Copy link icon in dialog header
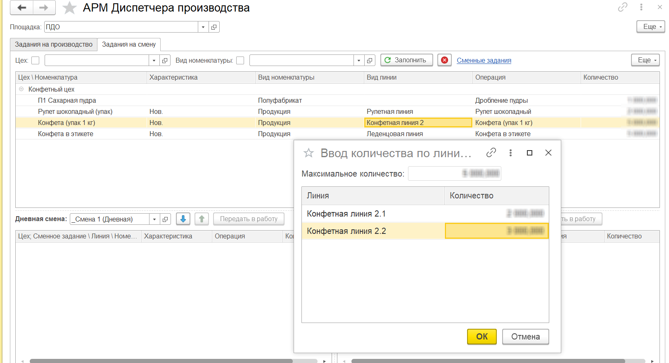669x363 pixels. 491,153
